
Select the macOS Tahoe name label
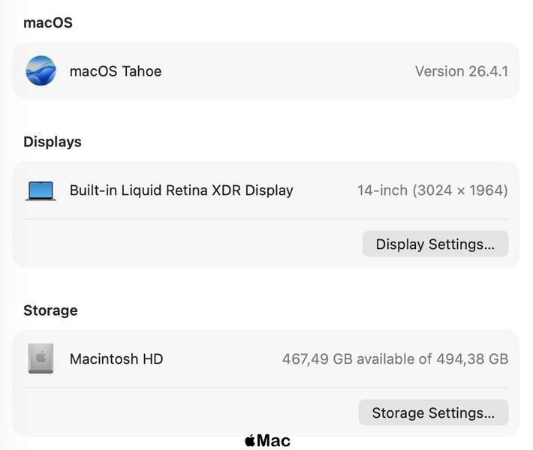pyautogui.click(x=116, y=71)
